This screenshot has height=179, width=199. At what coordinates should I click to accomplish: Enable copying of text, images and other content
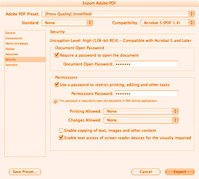pyautogui.click(x=61, y=131)
